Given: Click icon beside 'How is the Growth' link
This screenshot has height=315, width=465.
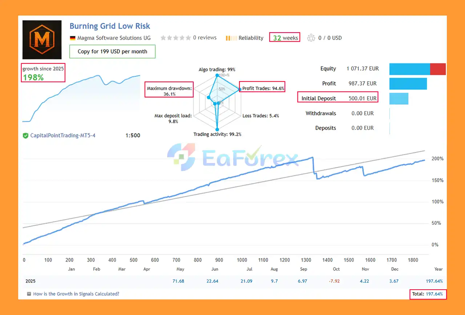Looking at the screenshot, I should (29, 294).
